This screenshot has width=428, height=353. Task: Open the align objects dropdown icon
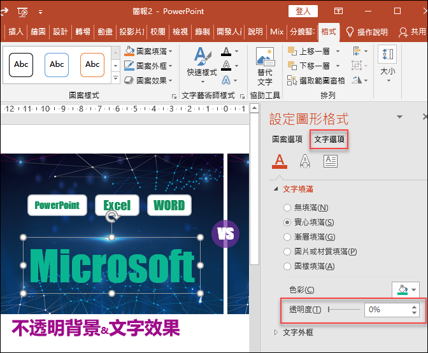click(x=360, y=51)
